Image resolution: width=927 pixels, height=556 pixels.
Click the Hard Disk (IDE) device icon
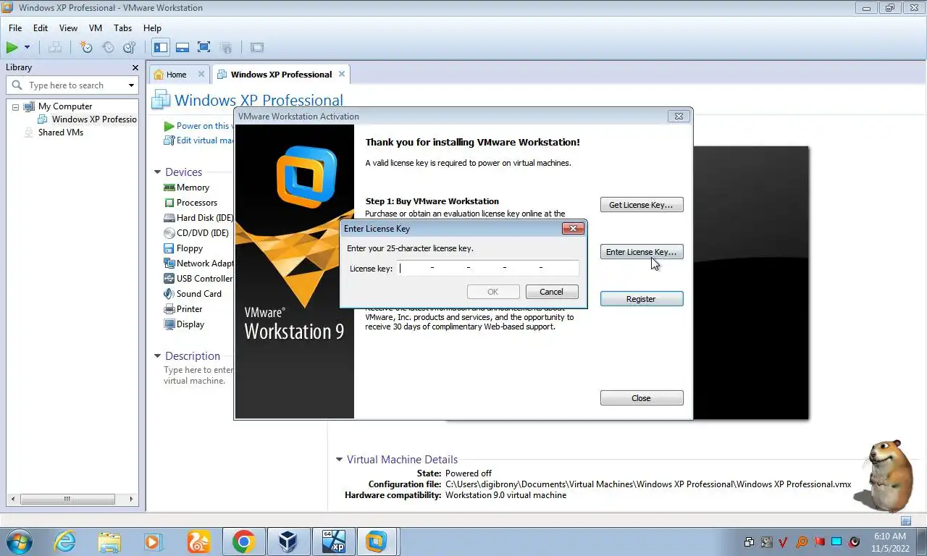pyautogui.click(x=169, y=218)
